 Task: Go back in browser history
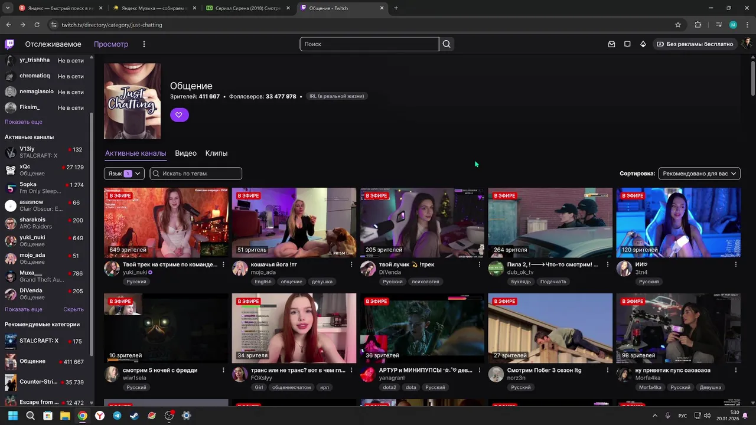coord(8,25)
